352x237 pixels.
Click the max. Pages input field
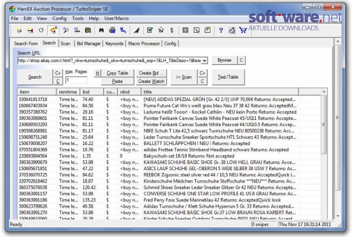tap(76, 80)
